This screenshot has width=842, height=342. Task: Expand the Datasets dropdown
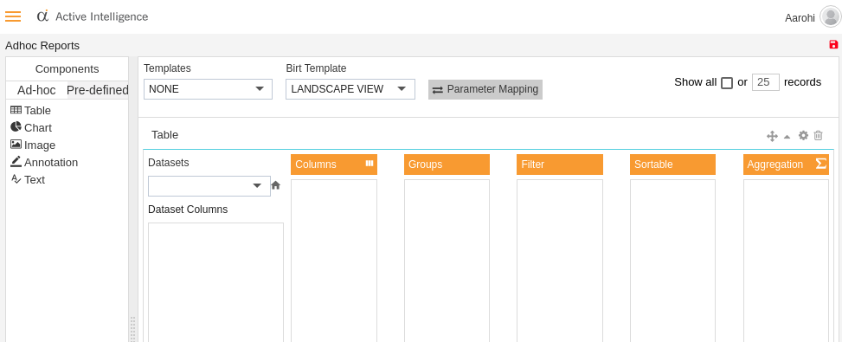pos(209,186)
